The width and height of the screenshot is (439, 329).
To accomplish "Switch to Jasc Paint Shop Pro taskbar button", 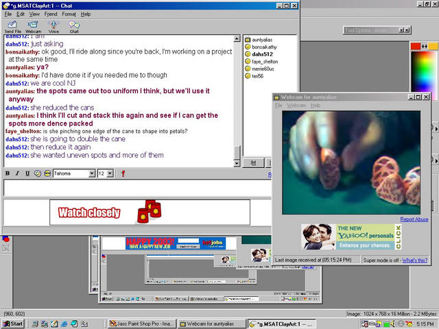I will (142, 324).
